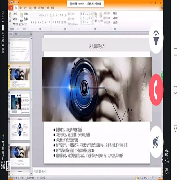Screen dimensions: 180x180
Task: Select the camera lens slide thumbnail
Action: coord(20,76)
